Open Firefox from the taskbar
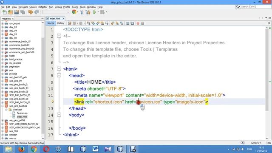Screen dimensions: 272x153 21,149
